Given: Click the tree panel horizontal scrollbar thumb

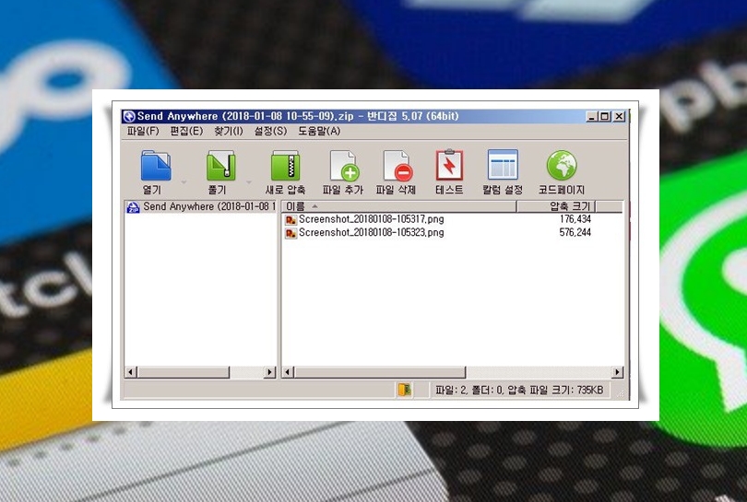Looking at the screenshot, I should pyautogui.click(x=184, y=372).
